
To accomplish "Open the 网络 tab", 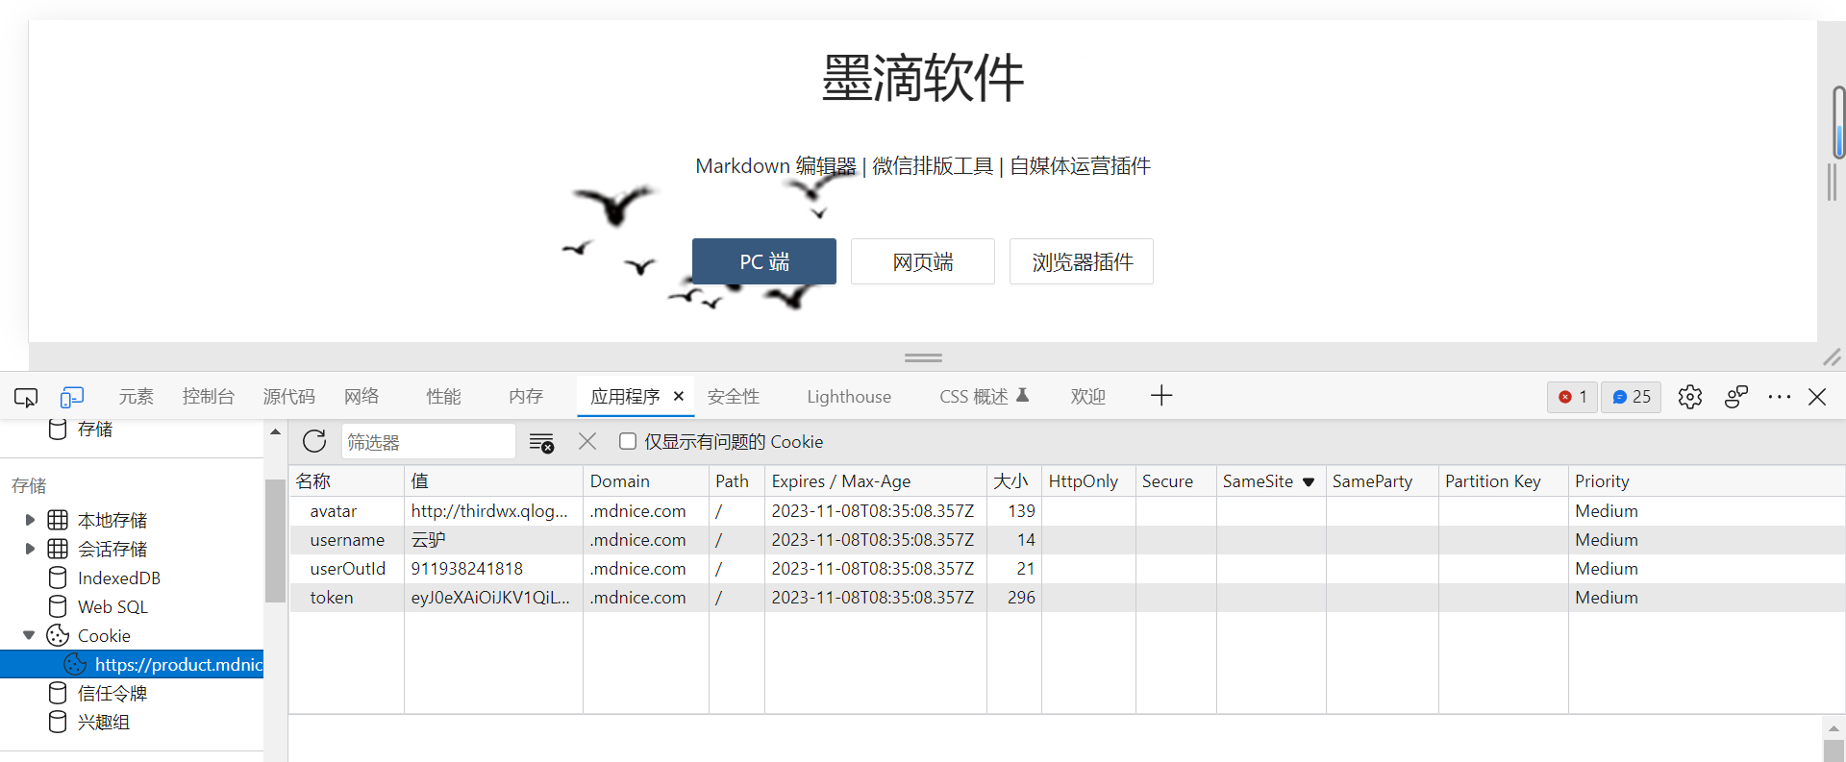I will pyautogui.click(x=362, y=397).
